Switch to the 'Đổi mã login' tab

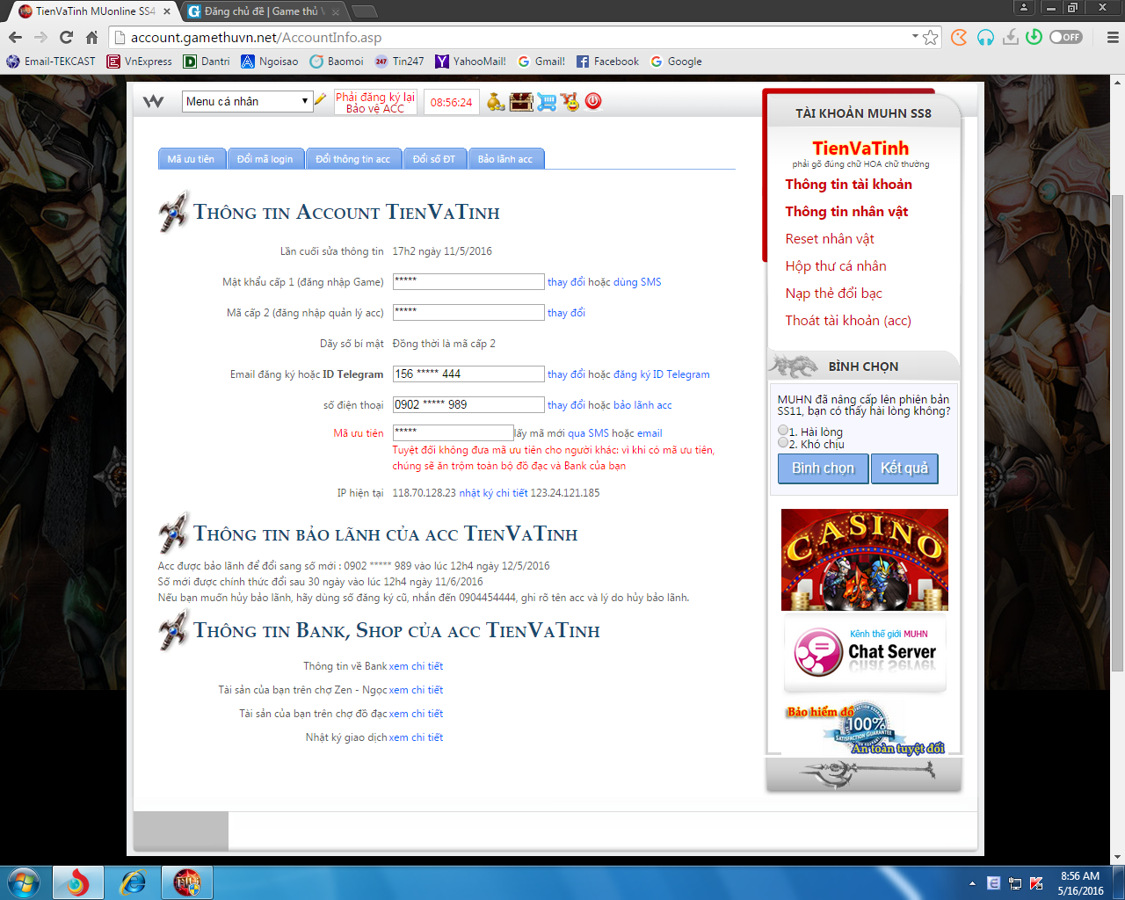[265, 159]
